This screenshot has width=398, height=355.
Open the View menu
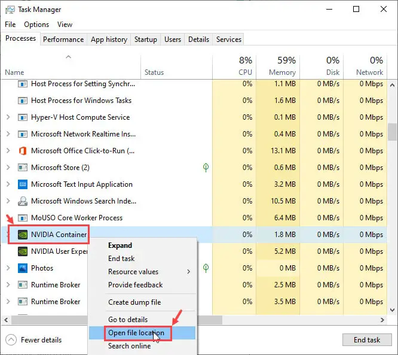[65, 25]
